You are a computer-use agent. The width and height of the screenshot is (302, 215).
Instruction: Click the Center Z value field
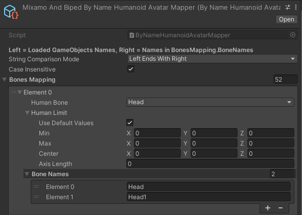click(271, 153)
